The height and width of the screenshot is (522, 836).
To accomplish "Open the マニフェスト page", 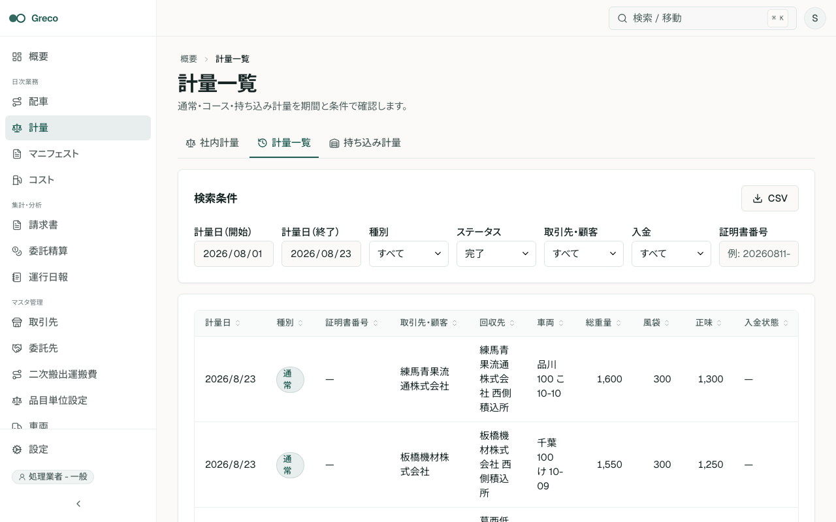I will (x=78, y=154).
